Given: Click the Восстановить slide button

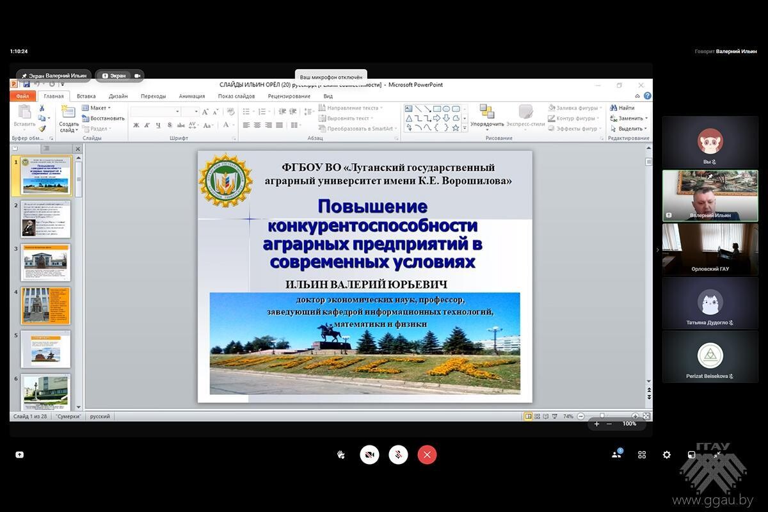Looking at the screenshot, I should (x=103, y=118).
